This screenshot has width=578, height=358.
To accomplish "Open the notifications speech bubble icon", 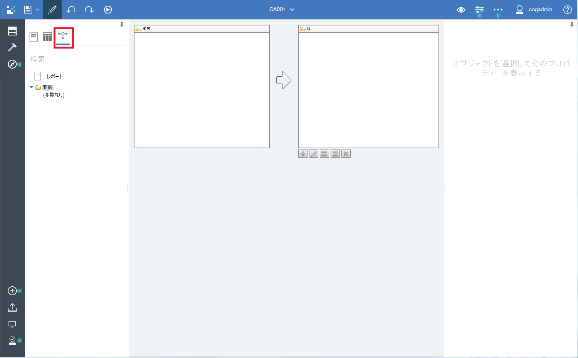I will point(12,324).
